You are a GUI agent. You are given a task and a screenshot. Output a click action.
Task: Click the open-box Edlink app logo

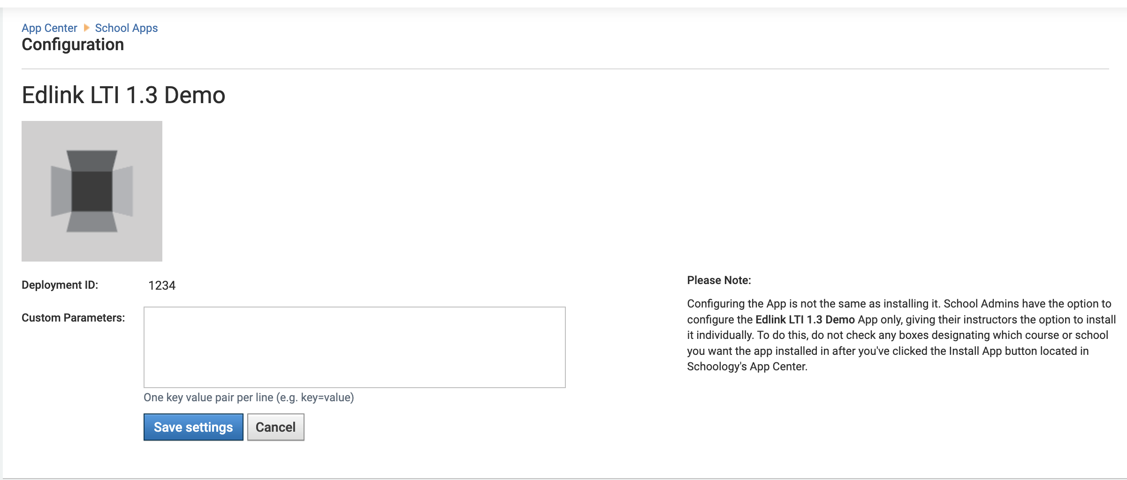[x=91, y=191]
